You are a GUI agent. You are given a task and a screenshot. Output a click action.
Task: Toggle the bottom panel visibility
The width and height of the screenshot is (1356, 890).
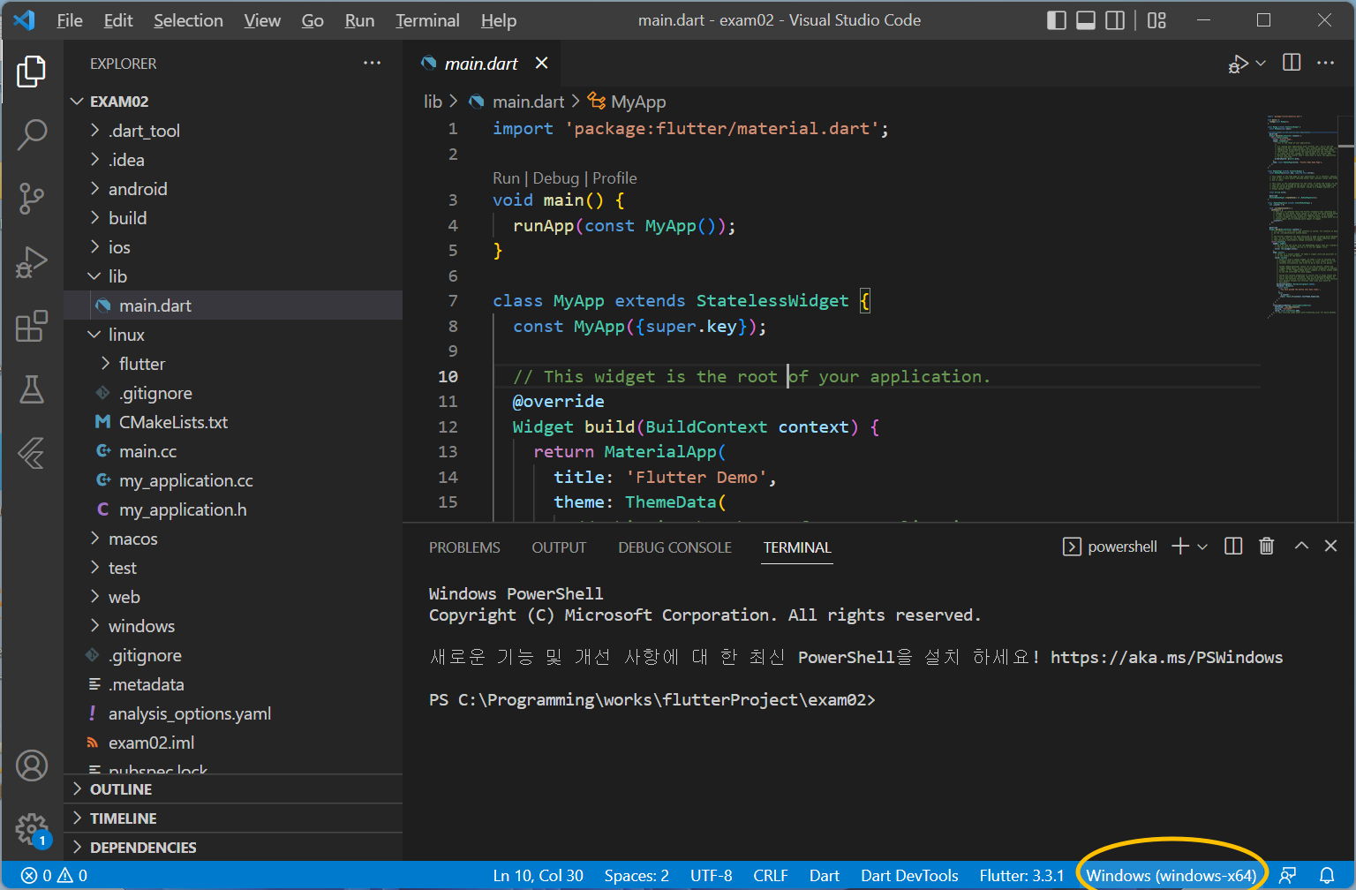click(1086, 20)
